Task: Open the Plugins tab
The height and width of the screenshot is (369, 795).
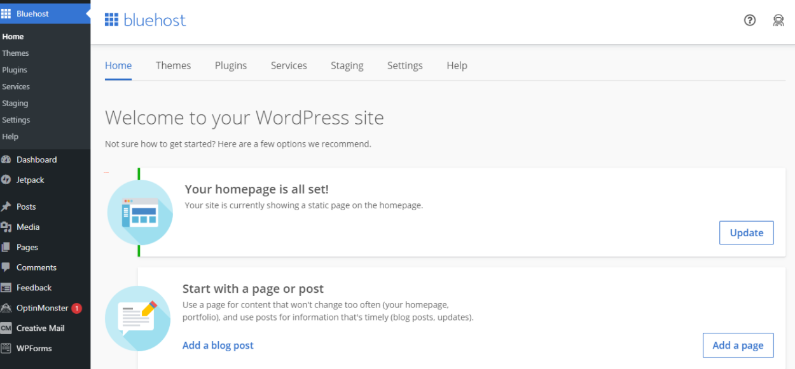Action: (231, 65)
